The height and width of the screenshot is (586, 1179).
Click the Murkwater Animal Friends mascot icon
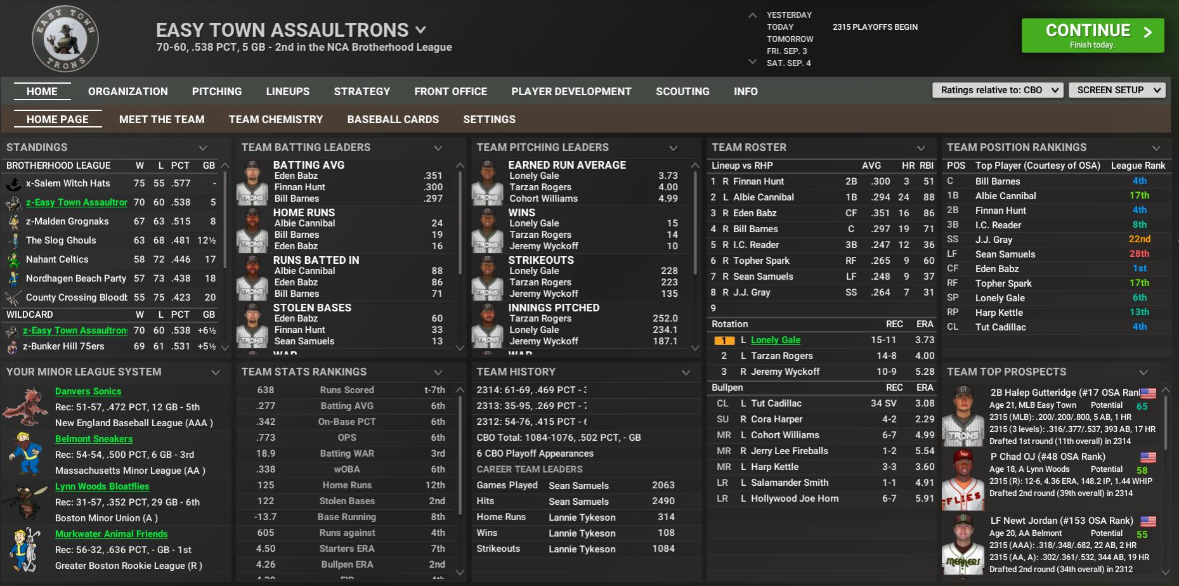(x=25, y=549)
